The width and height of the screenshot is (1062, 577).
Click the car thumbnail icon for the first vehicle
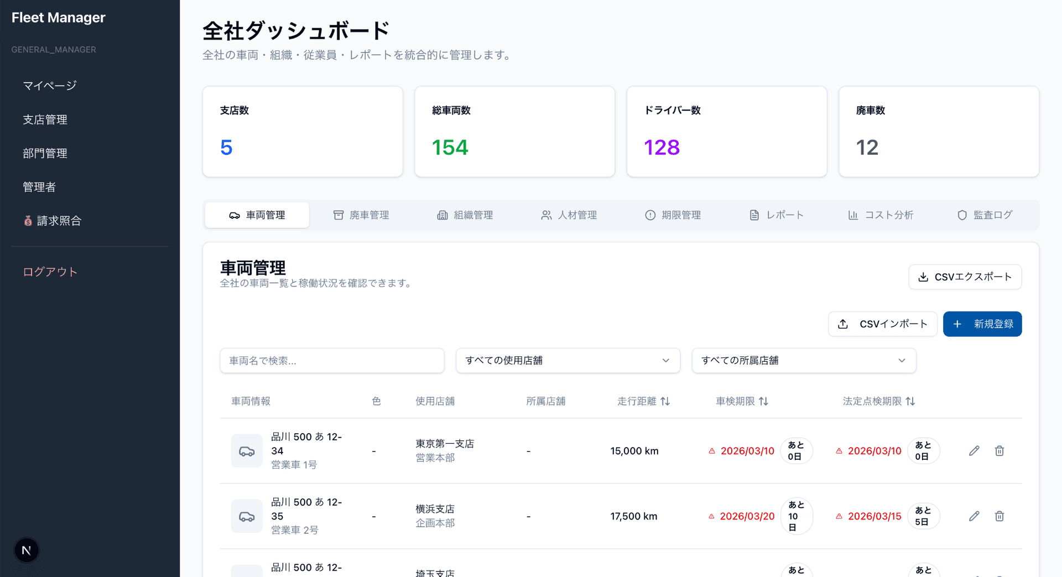pos(247,451)
